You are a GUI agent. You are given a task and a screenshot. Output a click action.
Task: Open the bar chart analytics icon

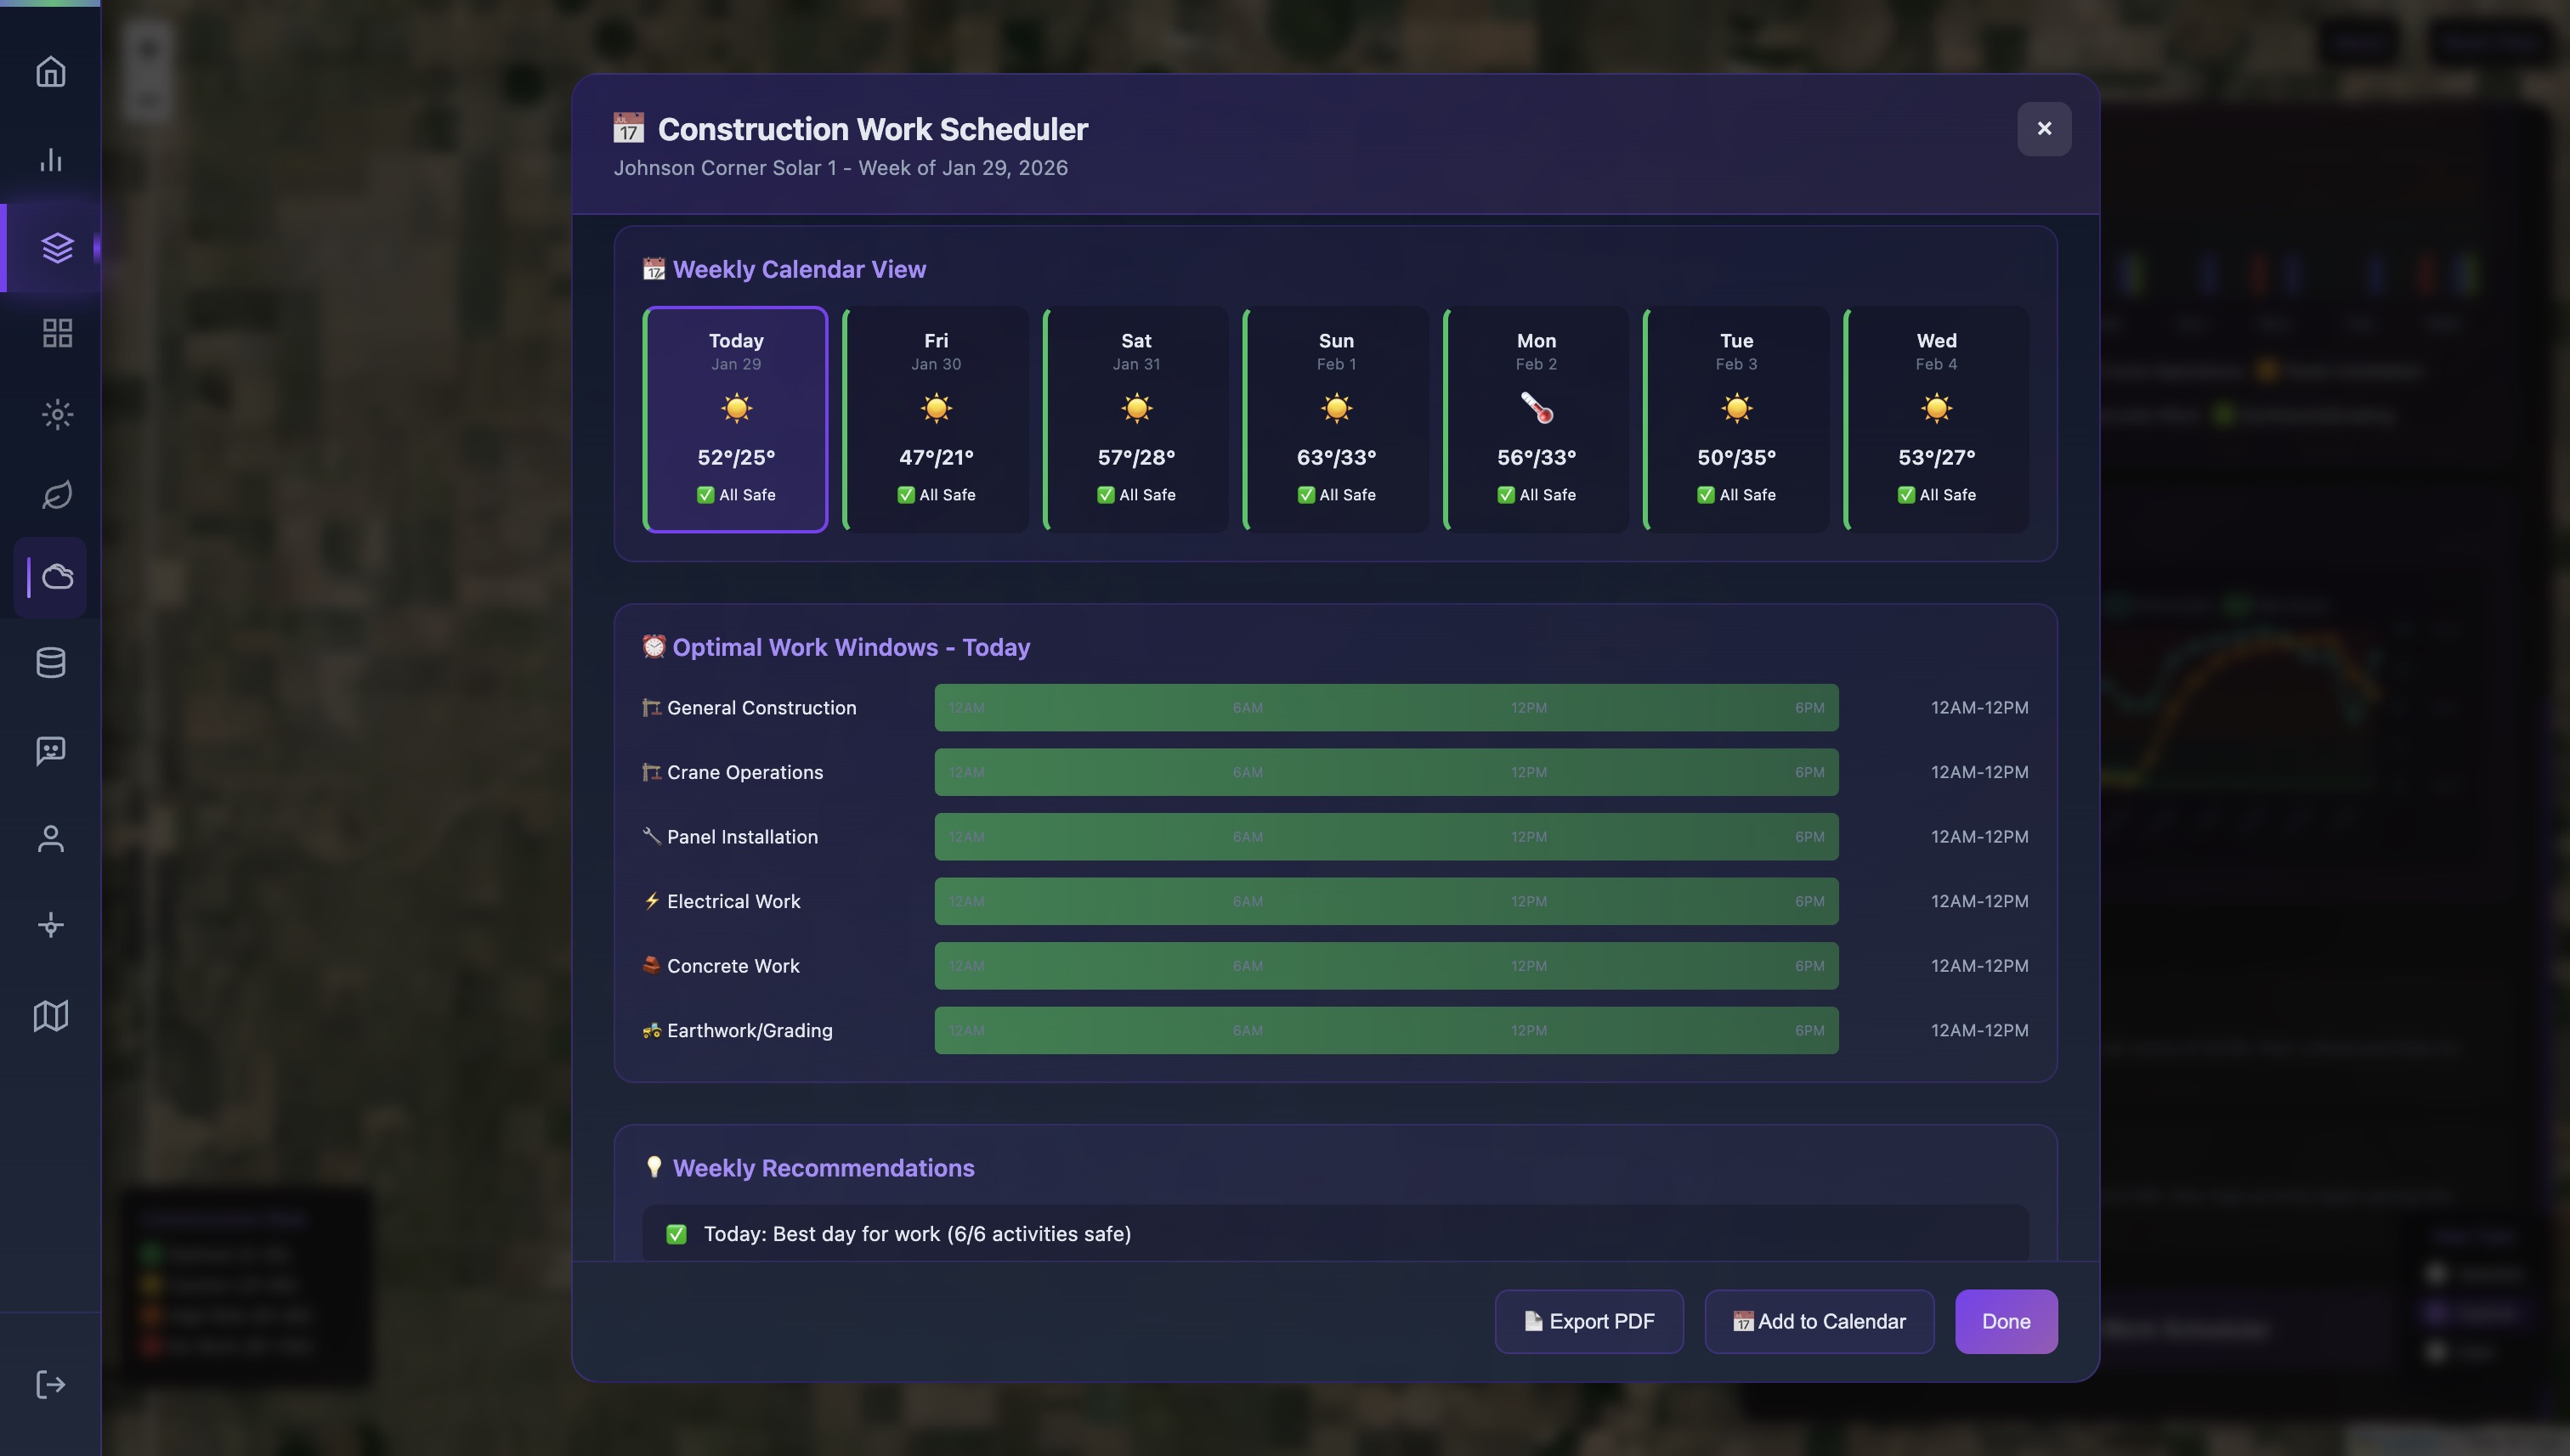[x=51, y=160]
